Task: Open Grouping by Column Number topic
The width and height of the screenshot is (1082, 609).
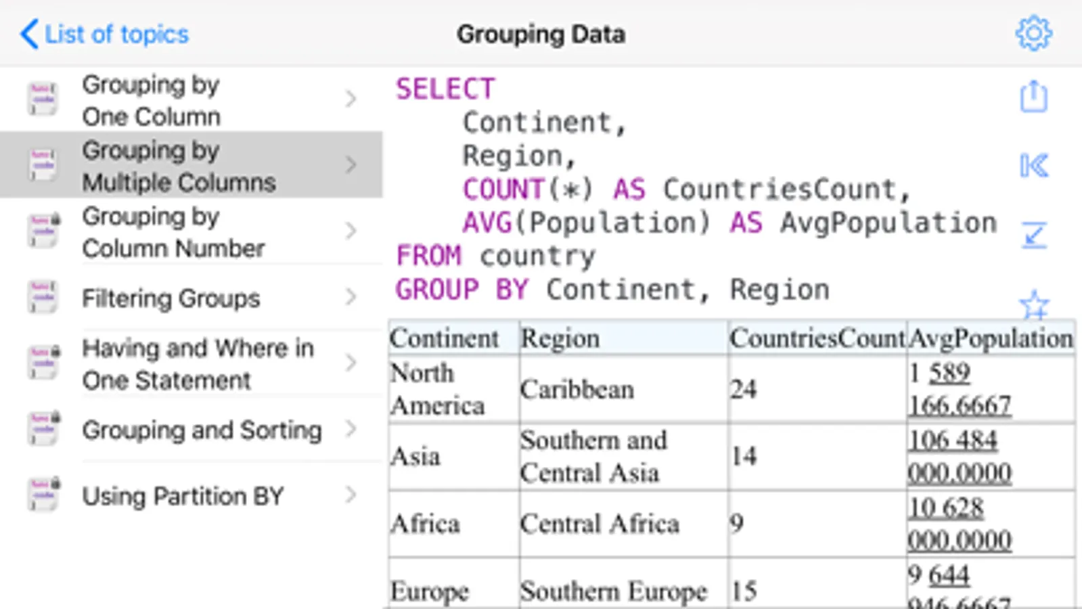Action: pos(173,232)
